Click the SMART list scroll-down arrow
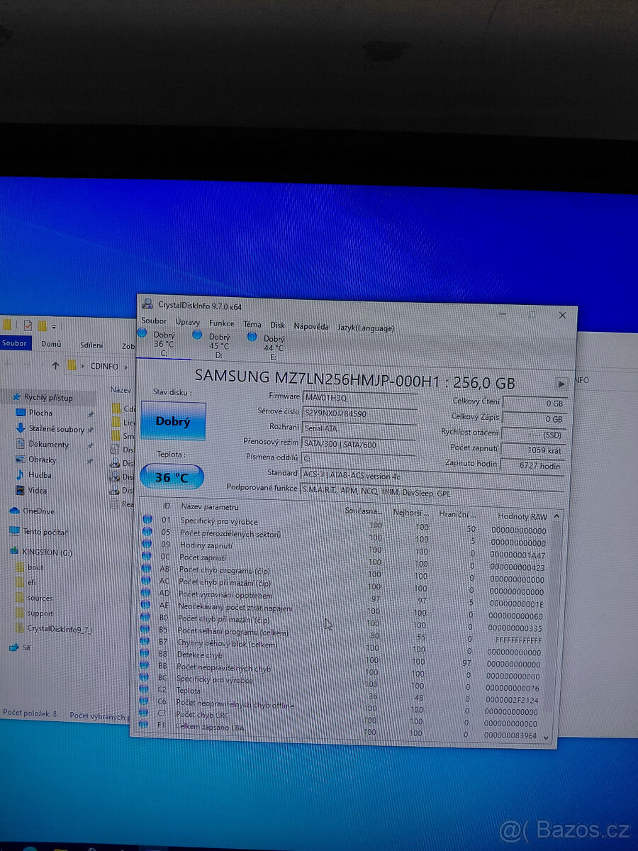The image size is (638, 851). (x=545, y=738)
